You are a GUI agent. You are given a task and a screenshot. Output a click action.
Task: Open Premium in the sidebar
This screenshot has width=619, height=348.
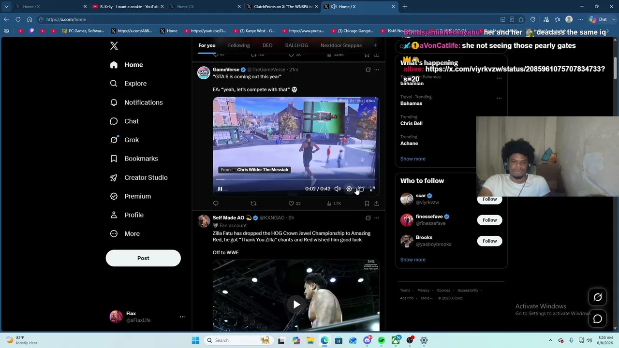tap(131, 196)
